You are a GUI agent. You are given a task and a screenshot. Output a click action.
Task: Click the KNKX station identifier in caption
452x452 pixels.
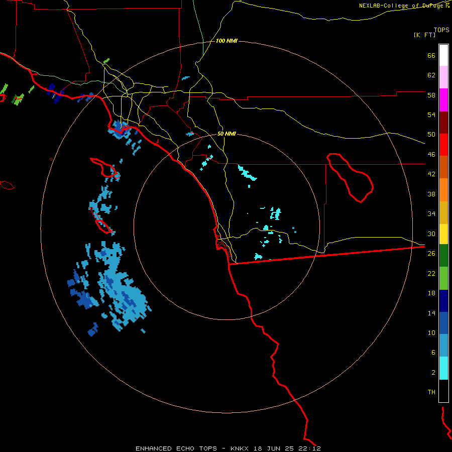point(239,448)
